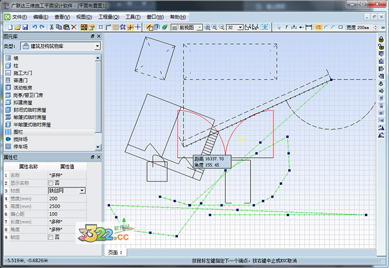Click the red Delete X icon
This screenshot has width=389, height=268.
[74, 27]
